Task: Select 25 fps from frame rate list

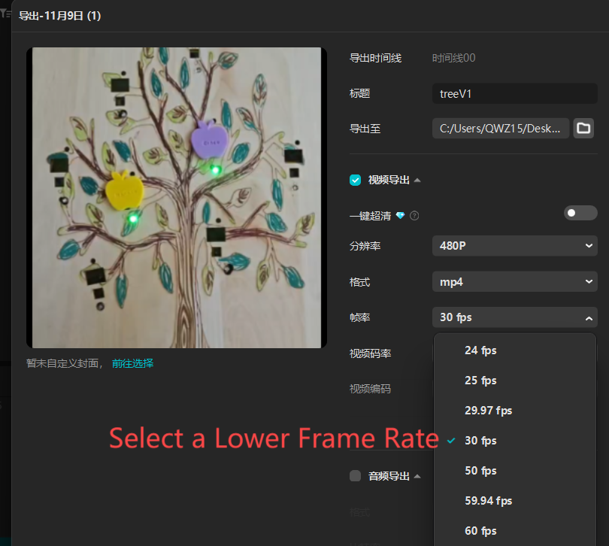Action: pos(514,381)
